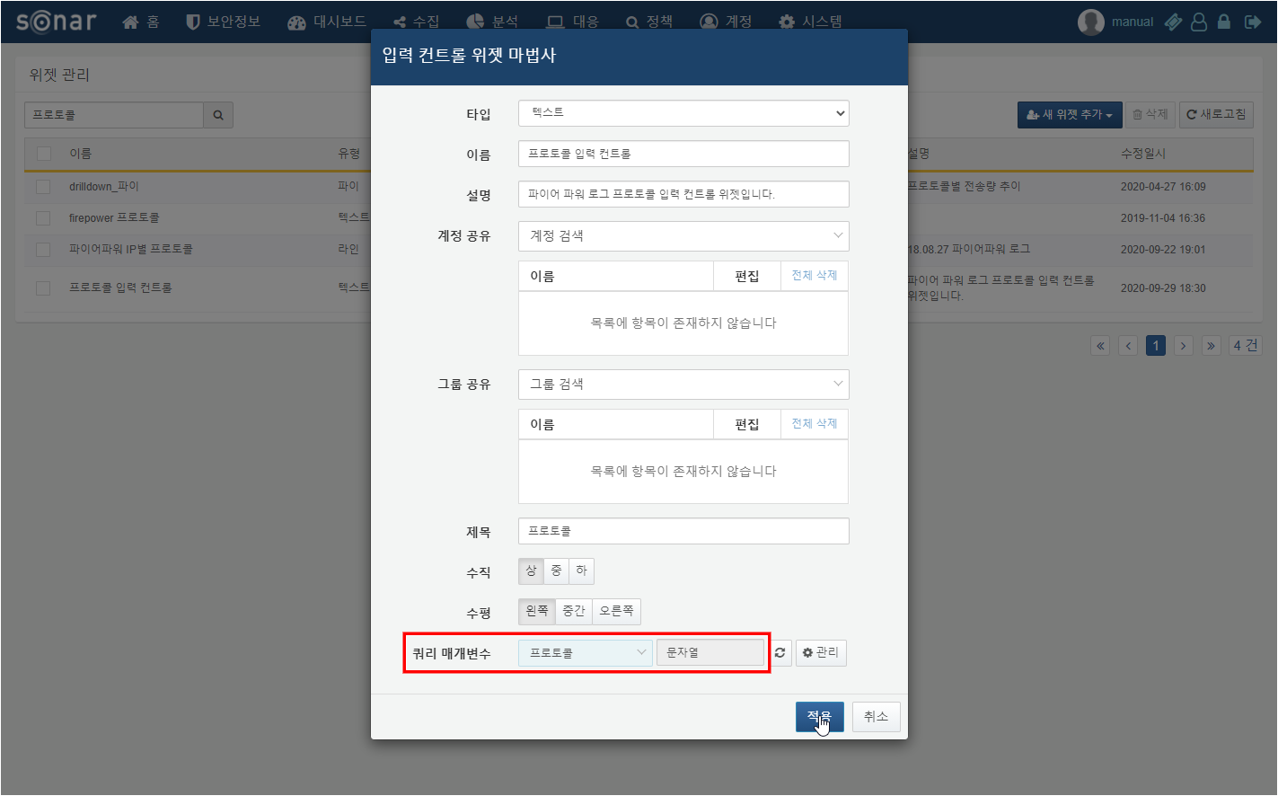The image size is (1278, 796).
Task: Click the logout icon in header
Action: pyautogui.click(x=1253, y=22)
